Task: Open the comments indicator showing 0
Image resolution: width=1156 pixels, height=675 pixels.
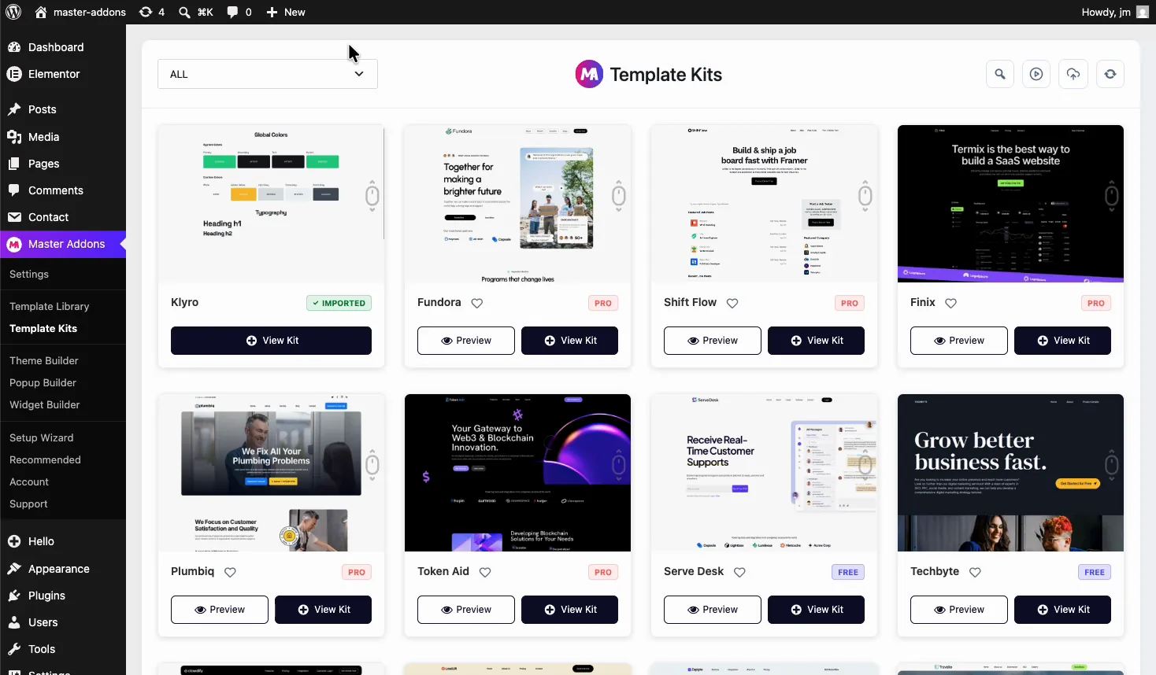Action: [x=239, y=12]
